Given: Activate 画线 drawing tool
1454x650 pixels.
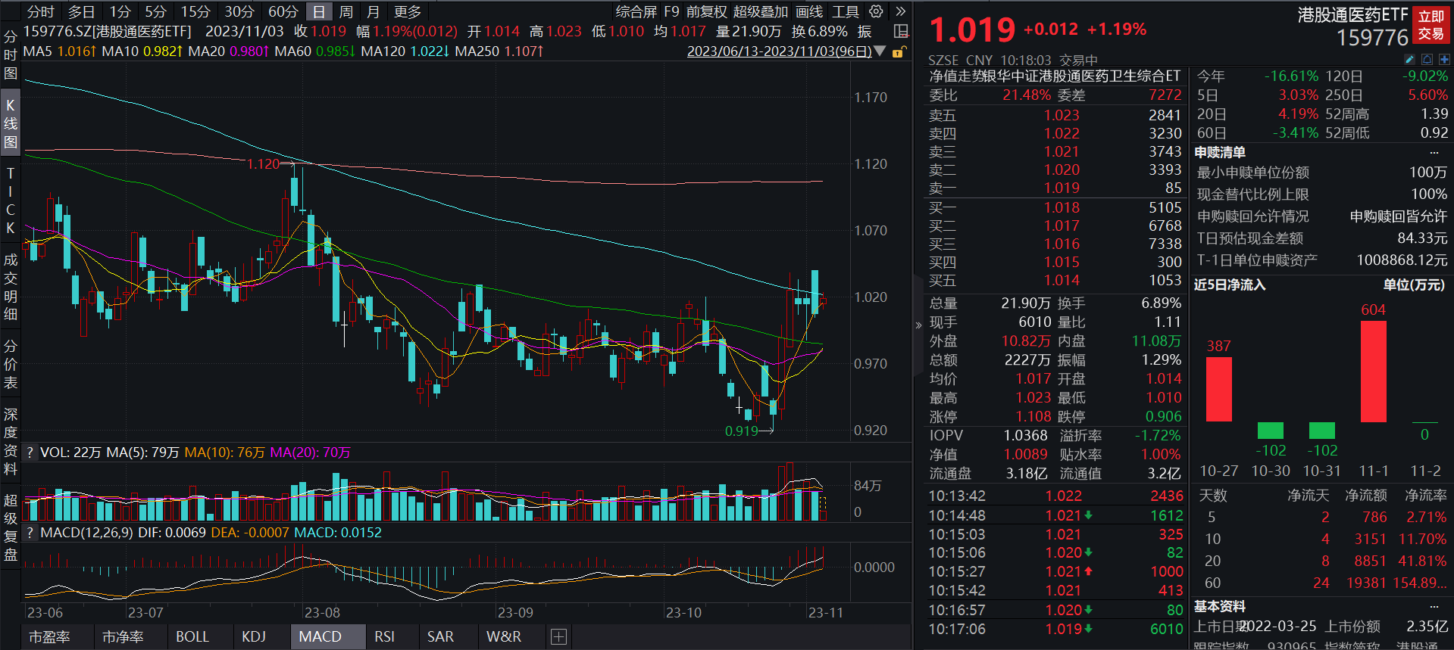Looking at the screenshot, I should pyautogui.click(x=809, y=11).
